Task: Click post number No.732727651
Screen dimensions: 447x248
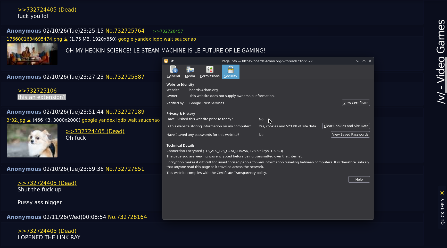Action: tap(125, 169)
